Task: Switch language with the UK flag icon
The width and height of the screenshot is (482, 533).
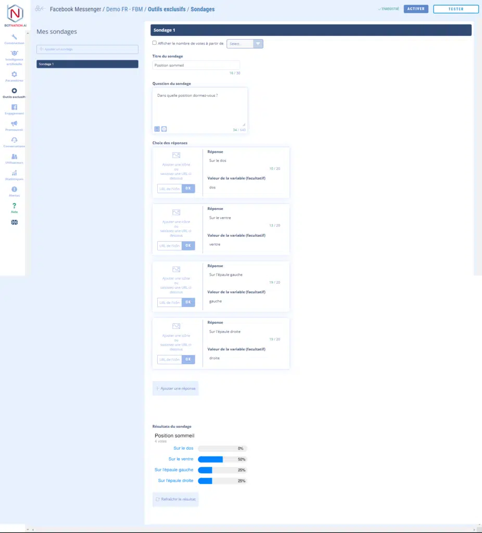Action: coord(14,222)
